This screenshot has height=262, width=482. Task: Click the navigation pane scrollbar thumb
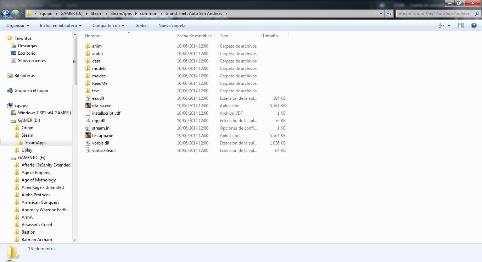click(x=75, y=61)
